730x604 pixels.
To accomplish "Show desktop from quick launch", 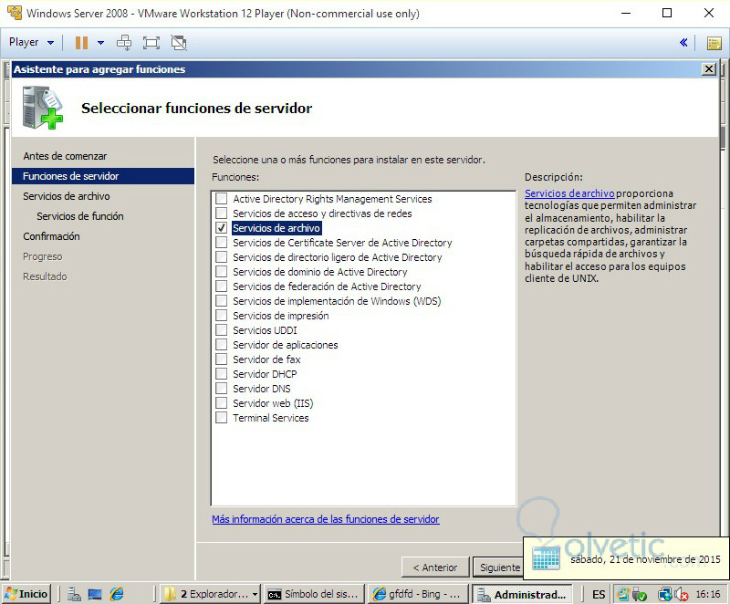I will point(95,594).
